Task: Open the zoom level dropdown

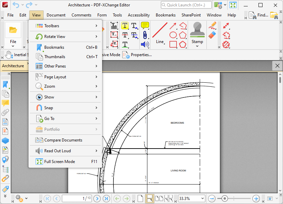Action: point(202,199)
